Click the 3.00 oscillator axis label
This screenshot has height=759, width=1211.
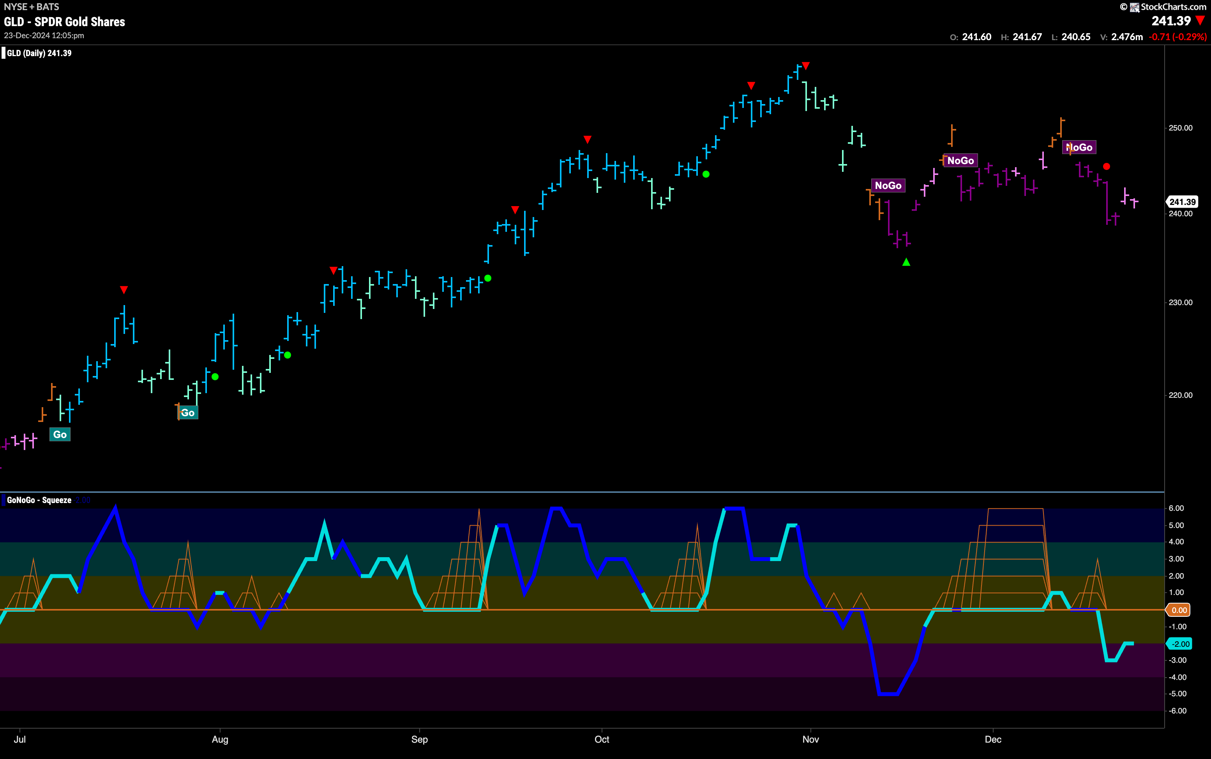[x=1176, y=559]
